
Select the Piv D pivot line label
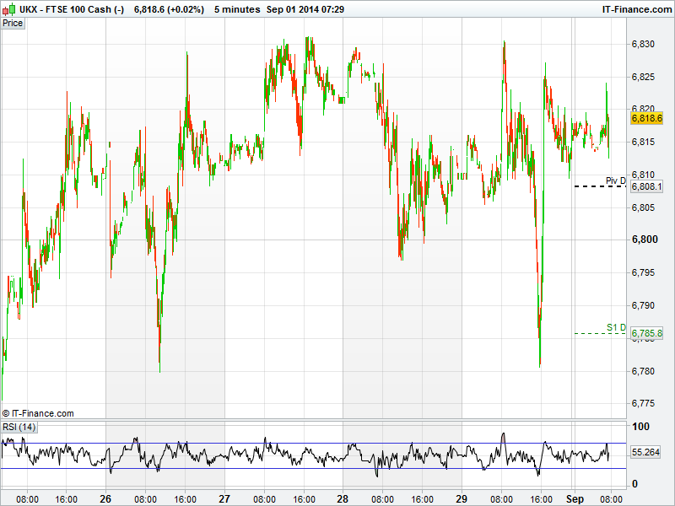[x=616, y=180]
